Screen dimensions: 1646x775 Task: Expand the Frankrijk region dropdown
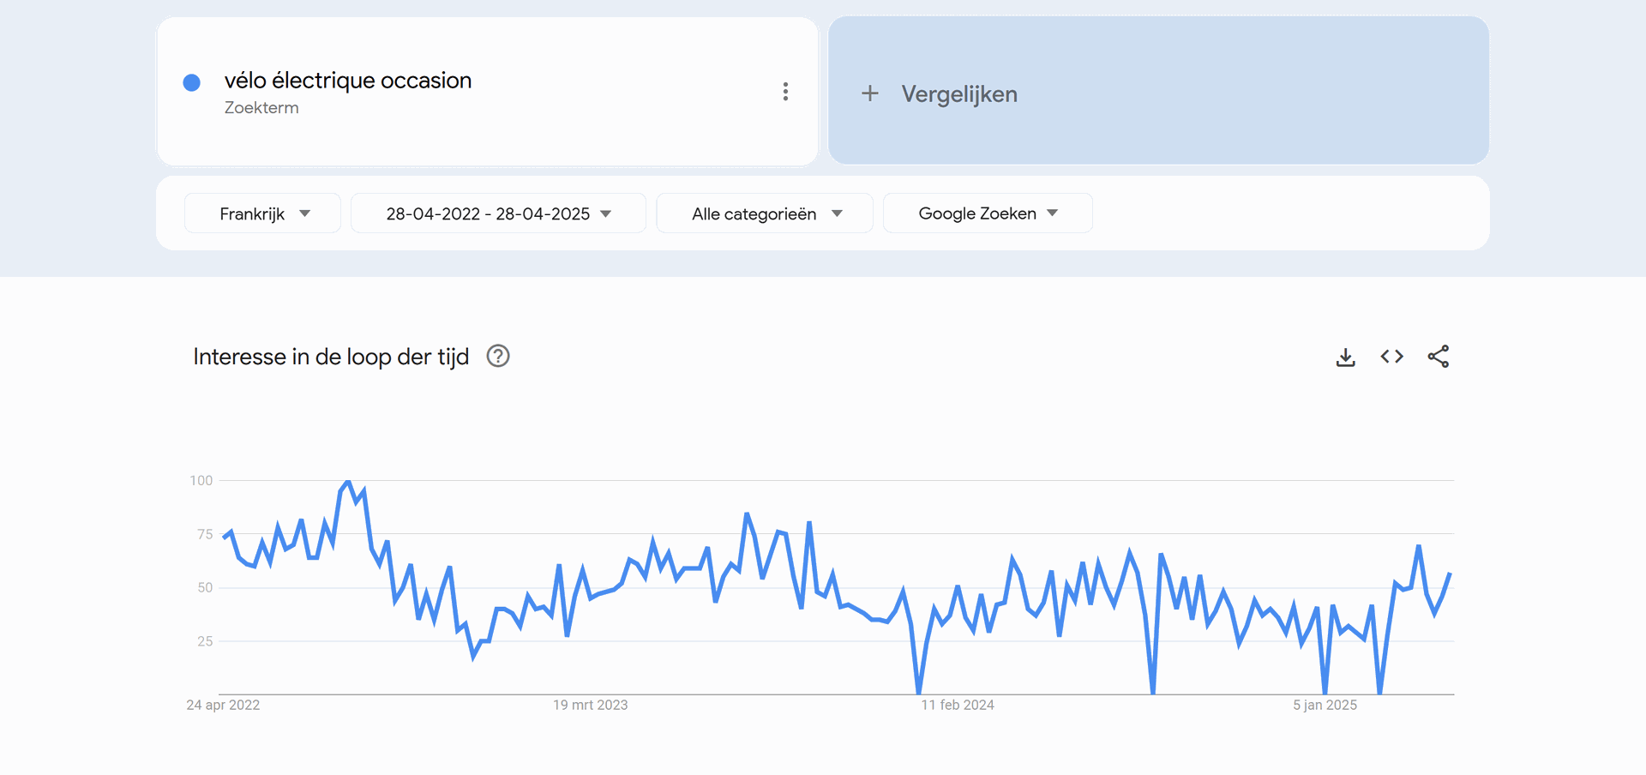[262, 213]
